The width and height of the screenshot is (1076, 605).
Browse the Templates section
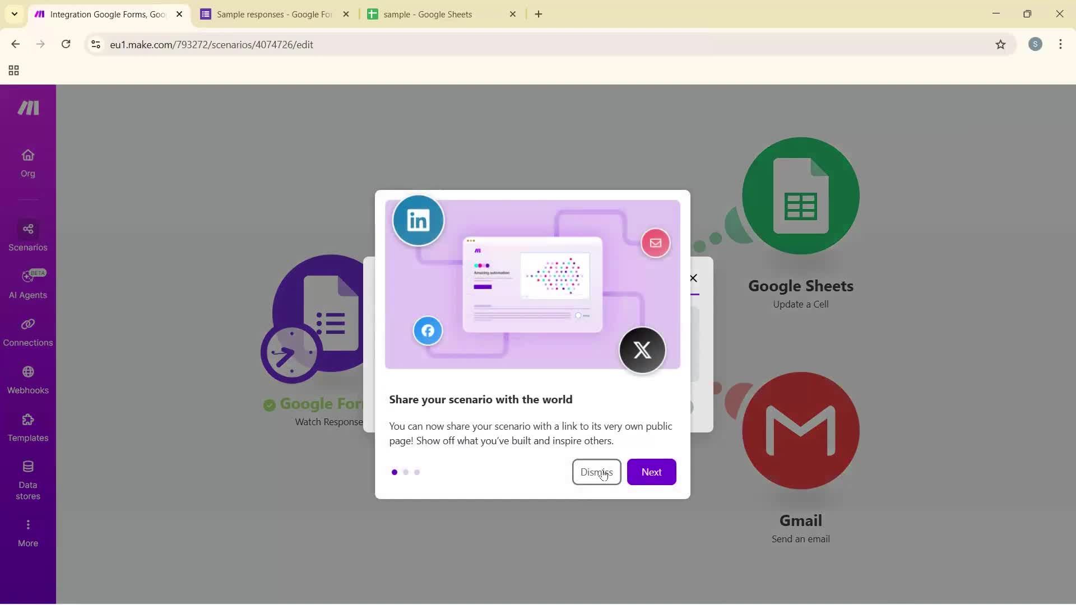[x=27, y=427]
